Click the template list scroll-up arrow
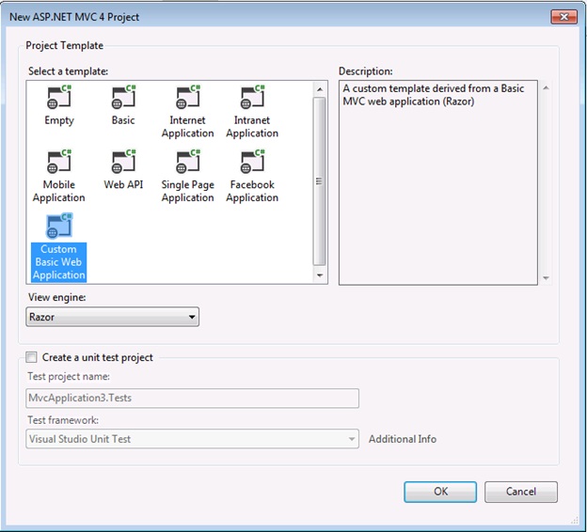This screenshot has height=532, width=587. click(x=319, y=89)
